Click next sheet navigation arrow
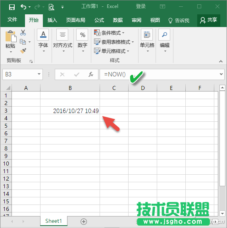 [x=23, y=222]
